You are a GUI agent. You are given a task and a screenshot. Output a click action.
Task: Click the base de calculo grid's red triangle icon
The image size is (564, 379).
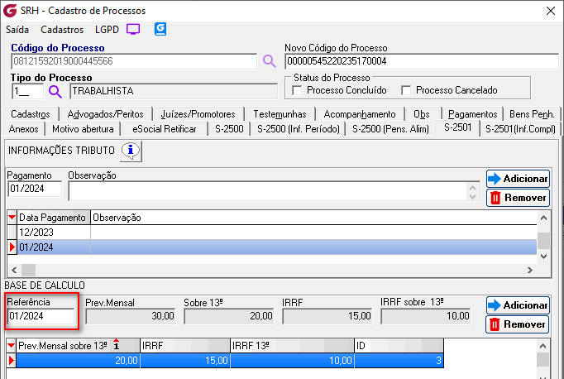coord(12,345)
